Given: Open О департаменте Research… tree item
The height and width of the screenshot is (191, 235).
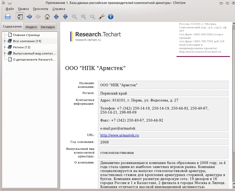Looking at the screenshot, I should (x=35, y=60).
